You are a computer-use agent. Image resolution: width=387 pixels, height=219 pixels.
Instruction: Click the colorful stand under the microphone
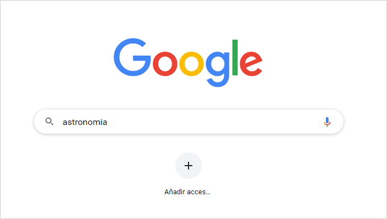(x=327, y=124)
